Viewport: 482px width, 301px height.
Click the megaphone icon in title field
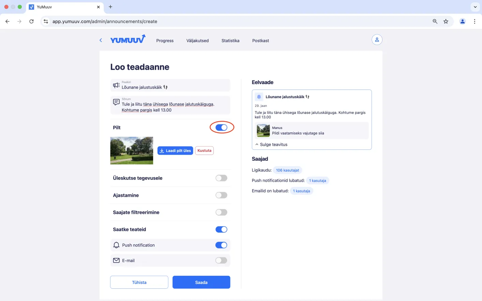[116, 85]
